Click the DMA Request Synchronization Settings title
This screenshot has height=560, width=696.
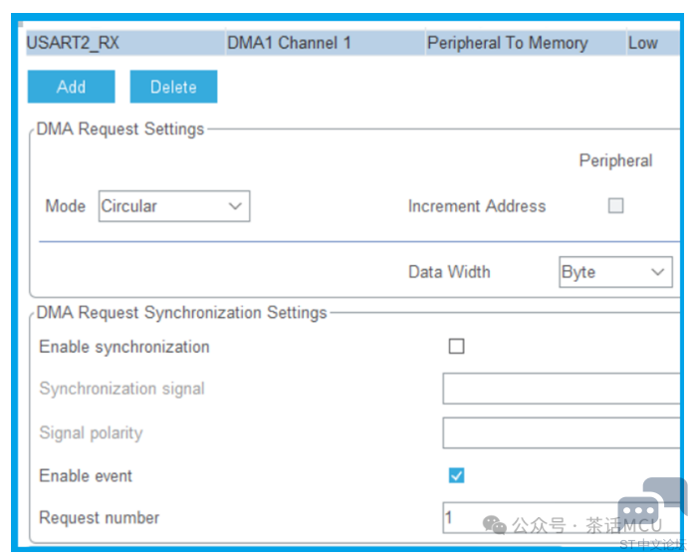click(x=182, y=313)
